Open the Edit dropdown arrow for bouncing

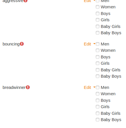[94, 44]
